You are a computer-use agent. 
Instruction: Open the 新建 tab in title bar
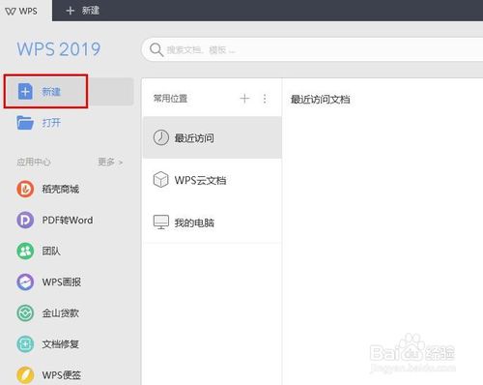coord(82,11)
